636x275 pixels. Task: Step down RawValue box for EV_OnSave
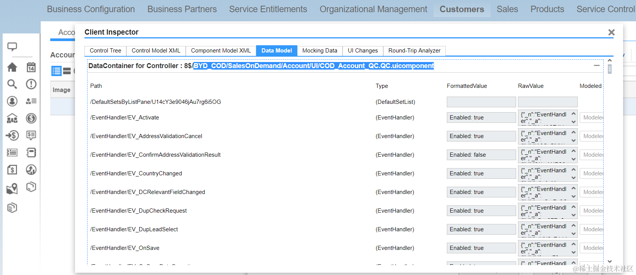574,253
